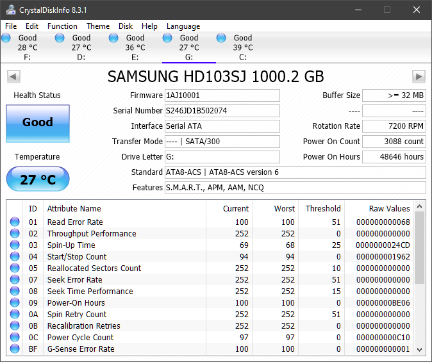This screenshot has height=362, width=432.
Task: Select drive E: status tab
Action: tap(135, 47)
